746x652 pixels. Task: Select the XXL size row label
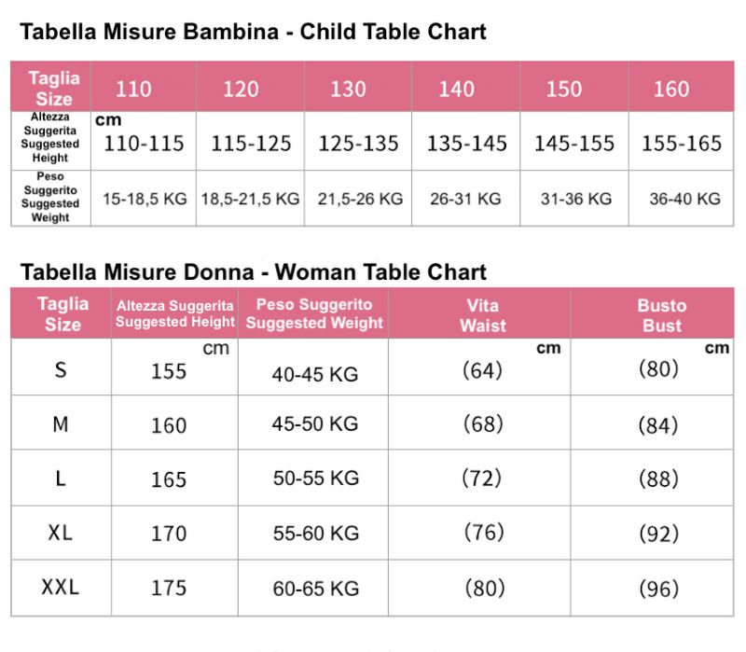pos(61,588)
